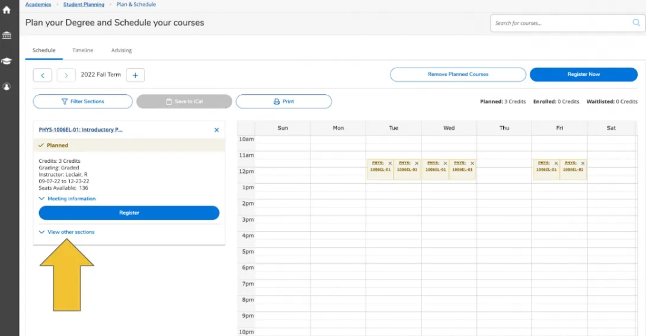Expand Meeting Information section
This screenshot has height=336, width=646.
[x=68, y=199]
